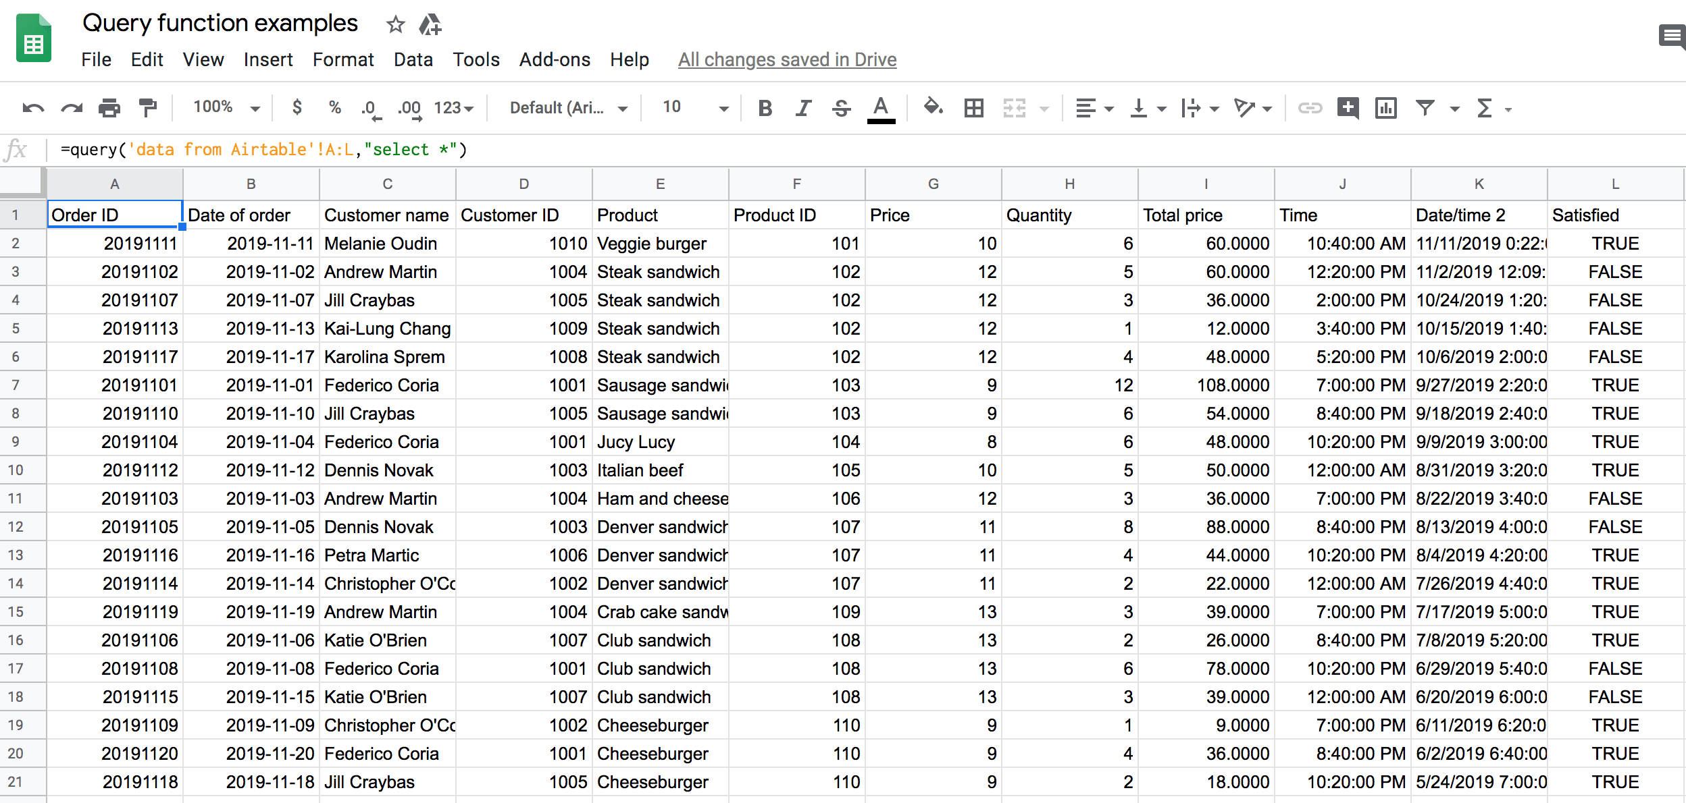Expand the more number formats 123 menu
Screen dimensions: 1686x803
(x=453, y=107)
